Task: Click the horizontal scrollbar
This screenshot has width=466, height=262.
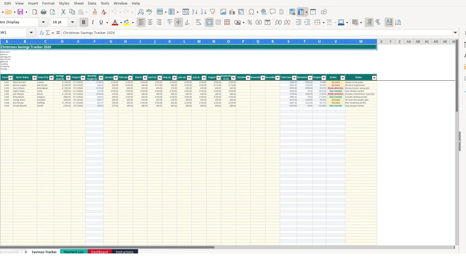Action: click(x=107, y=247)
